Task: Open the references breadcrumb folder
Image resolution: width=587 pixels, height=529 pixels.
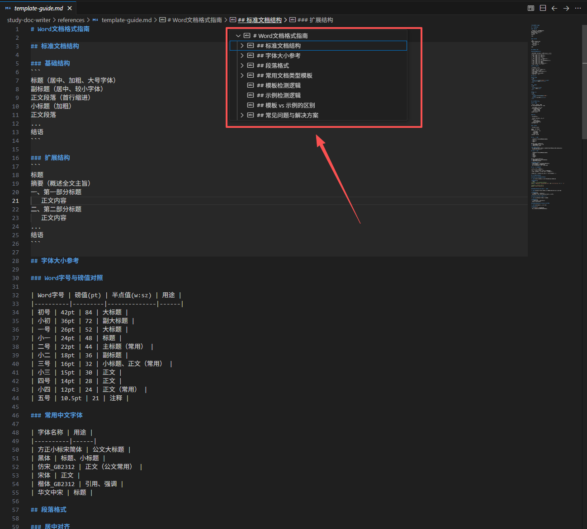Action: pyautogui.click(x=71, y=20)
